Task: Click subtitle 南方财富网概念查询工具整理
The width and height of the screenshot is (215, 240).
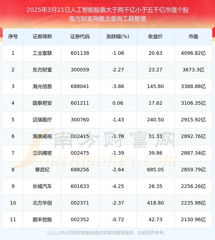Action: click(x=107, y=19)
